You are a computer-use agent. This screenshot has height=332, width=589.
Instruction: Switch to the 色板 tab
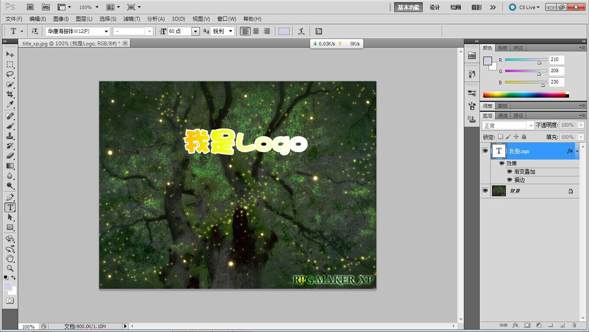tap(502, 48)
